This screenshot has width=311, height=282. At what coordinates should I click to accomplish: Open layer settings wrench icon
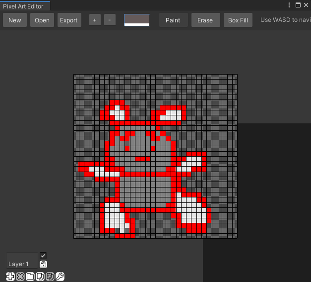[60, 277]
